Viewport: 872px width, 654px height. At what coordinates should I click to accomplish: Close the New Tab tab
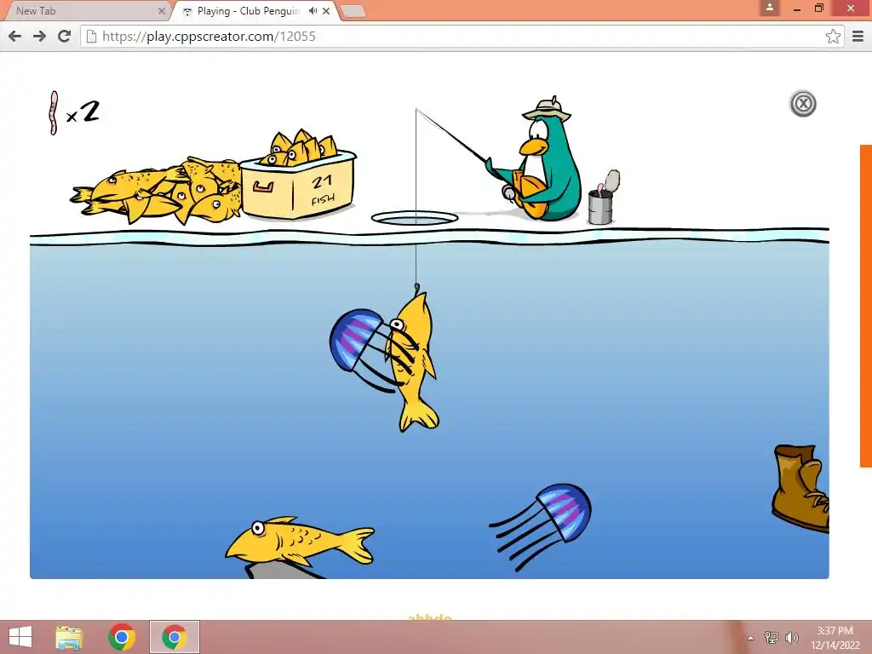pyautogui.click(x=161, y=10)
